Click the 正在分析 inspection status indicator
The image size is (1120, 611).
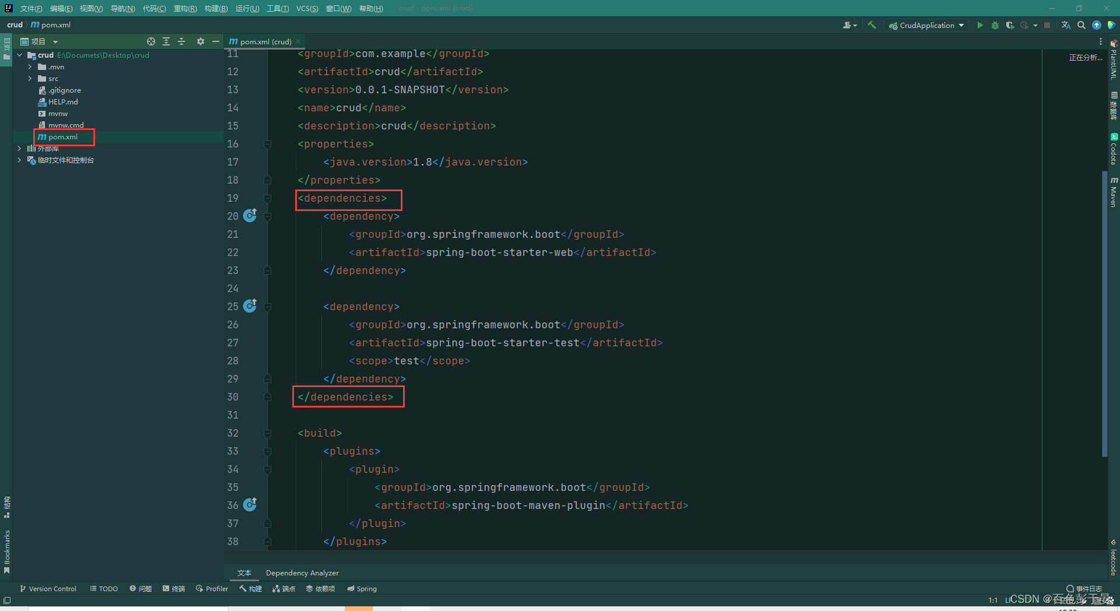pos(1086,58)
